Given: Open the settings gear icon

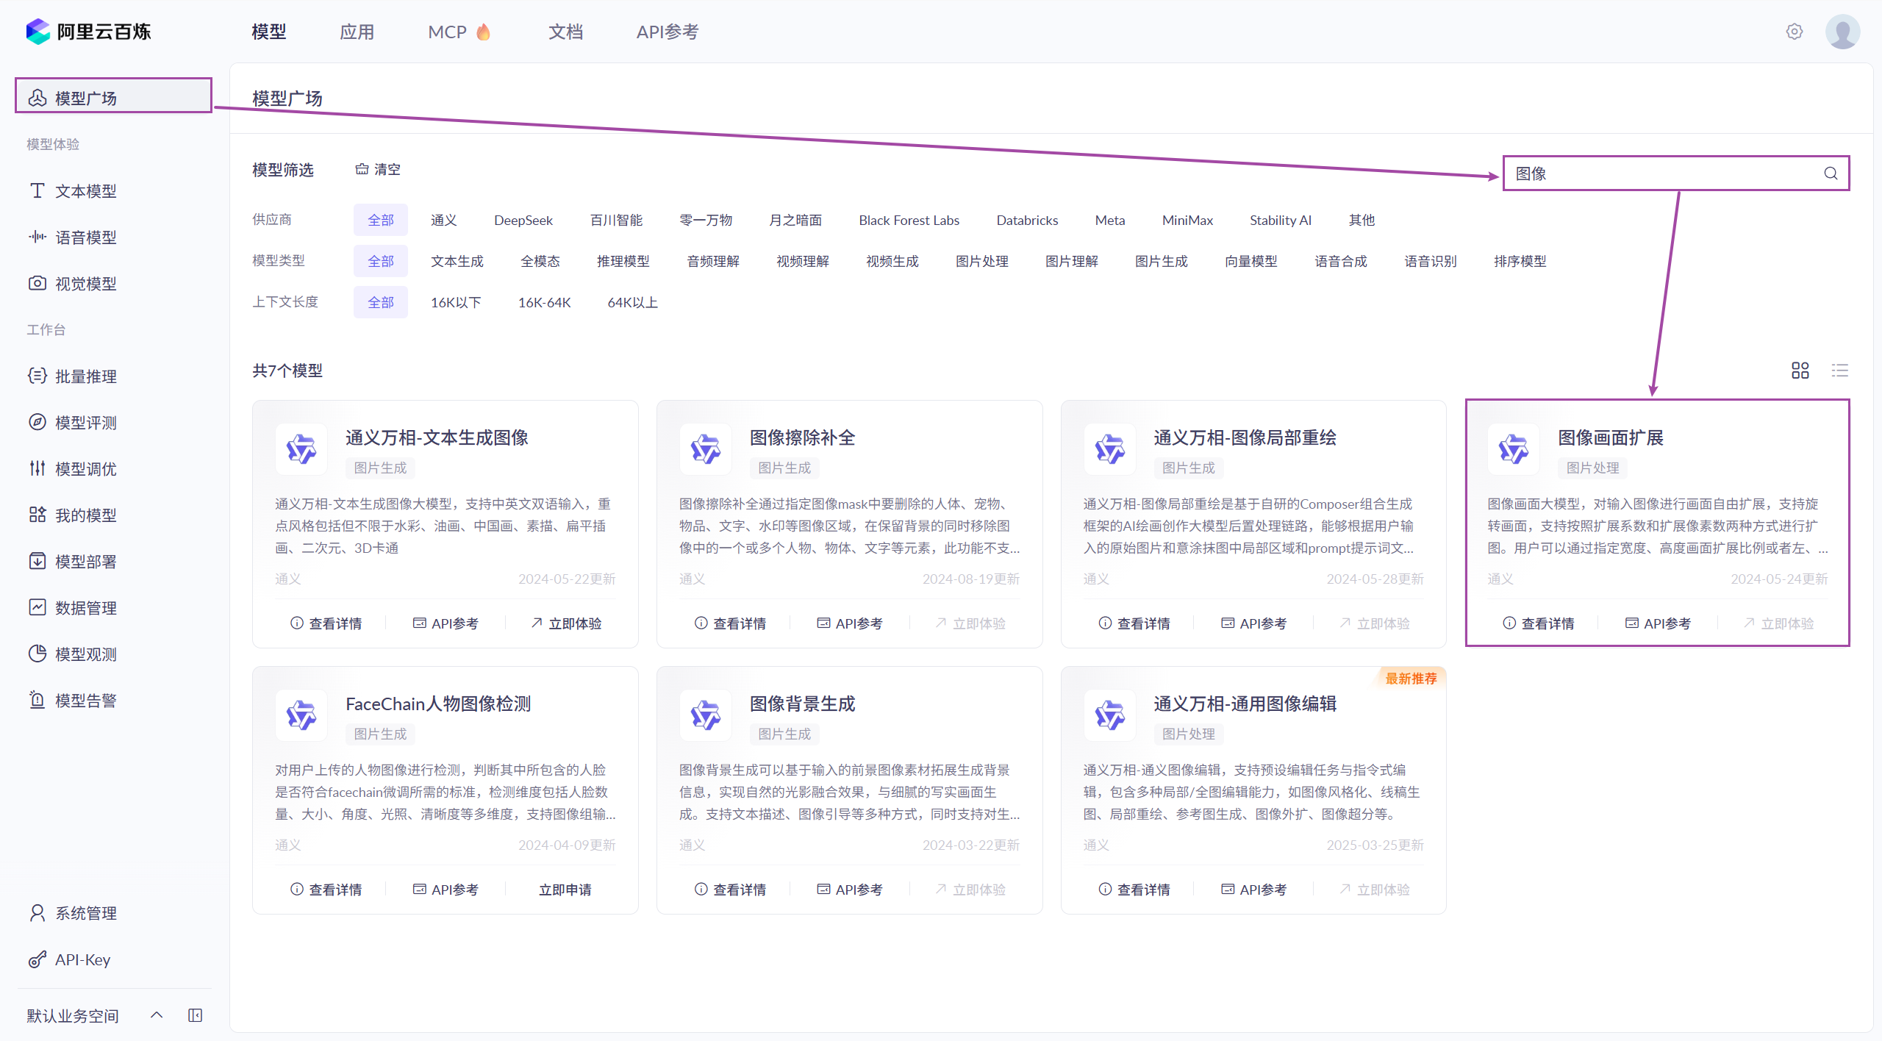Looking at the screenshot, I should (1795, 32).
